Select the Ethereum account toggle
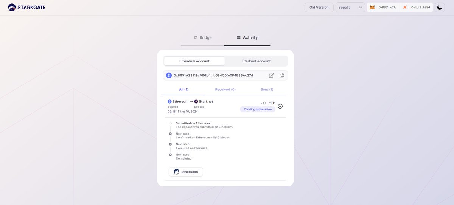454x205 pixels. [194, 61]
